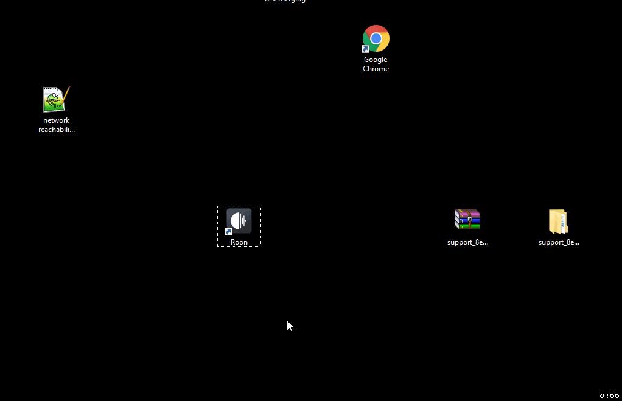
Task: Select the support_8e WinRAR archive icon
Action: [467, 219]
